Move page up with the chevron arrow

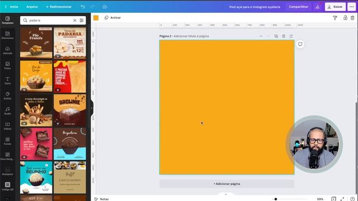click(x=261, y=36)
